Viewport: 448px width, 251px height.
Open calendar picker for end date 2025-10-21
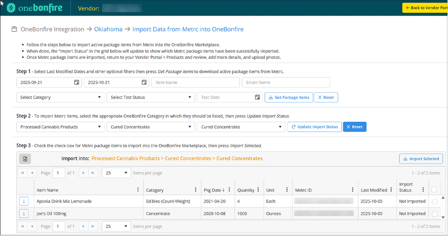pyautogui.click(x=144, y=82)
